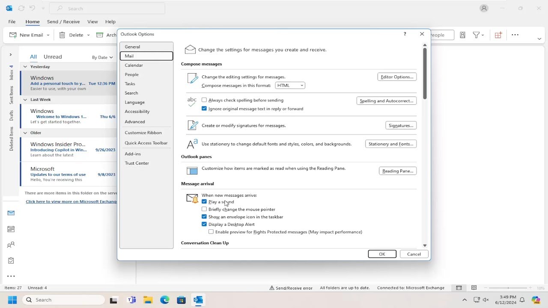548x308 pixels.
Task: Select Trust Center in Outlook Options categories
Action: 146,163
